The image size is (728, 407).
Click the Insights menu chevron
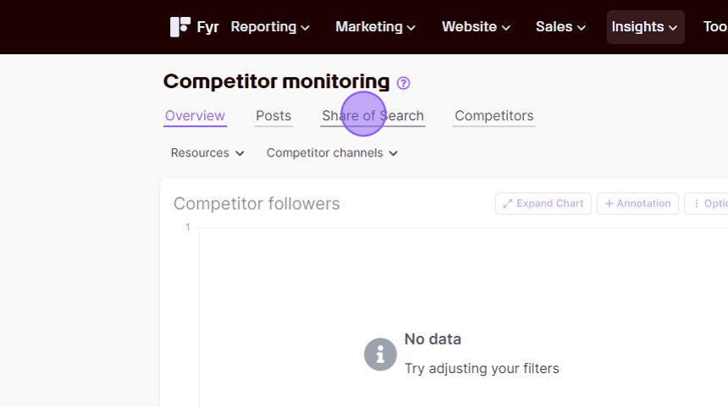coord(673,28)
